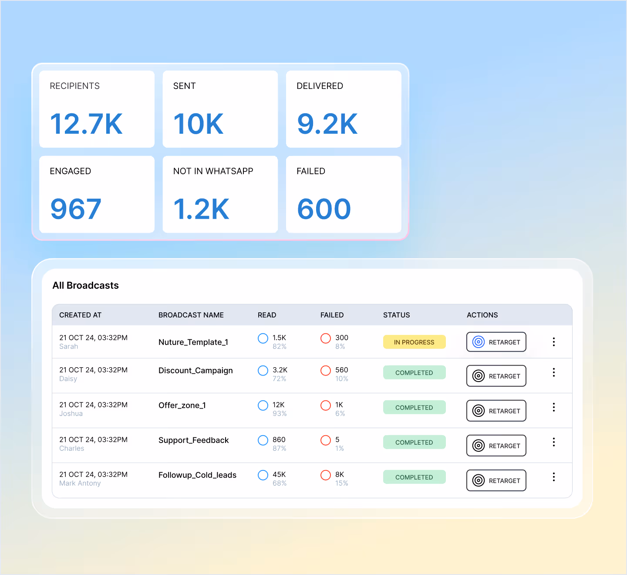627x575 pixels.
Task: Click creator name Sarah
Action: click(69, 347)
